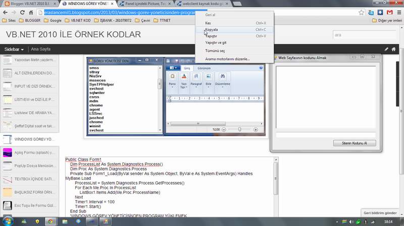404x226 pixels.
Task: Choose Kopyala from context menu
Action: point(234,30)
